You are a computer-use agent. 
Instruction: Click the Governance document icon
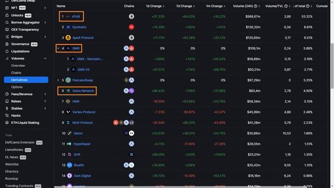7,44
